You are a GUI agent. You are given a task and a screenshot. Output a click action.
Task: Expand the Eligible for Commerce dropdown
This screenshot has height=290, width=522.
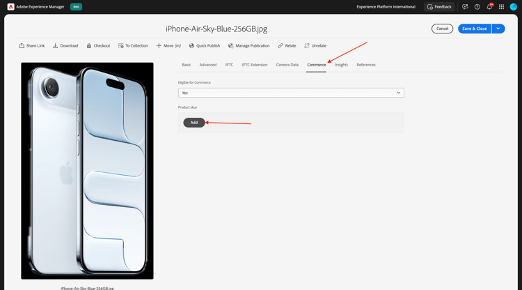coord(291,93)
